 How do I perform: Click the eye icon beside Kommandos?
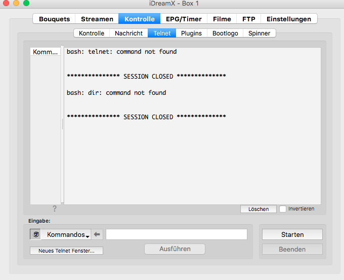(36, 234)
